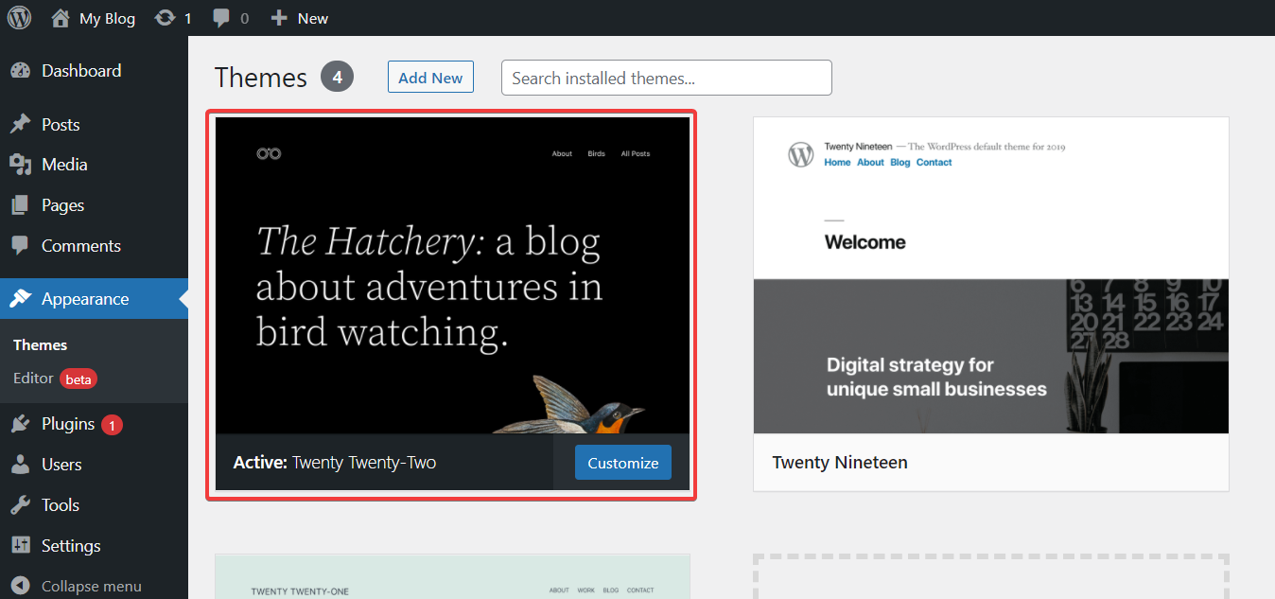
Task: Click the Collapse menu arrow icon
Action: (x=21, y=586)
